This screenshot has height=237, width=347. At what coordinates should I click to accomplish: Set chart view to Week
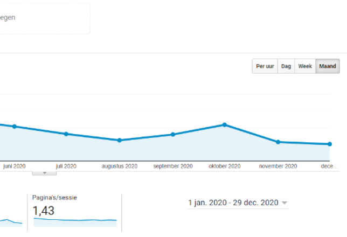[305, 66]
